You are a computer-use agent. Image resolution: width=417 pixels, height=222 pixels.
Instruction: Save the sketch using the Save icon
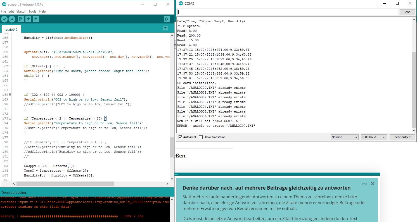coord(36,19)
